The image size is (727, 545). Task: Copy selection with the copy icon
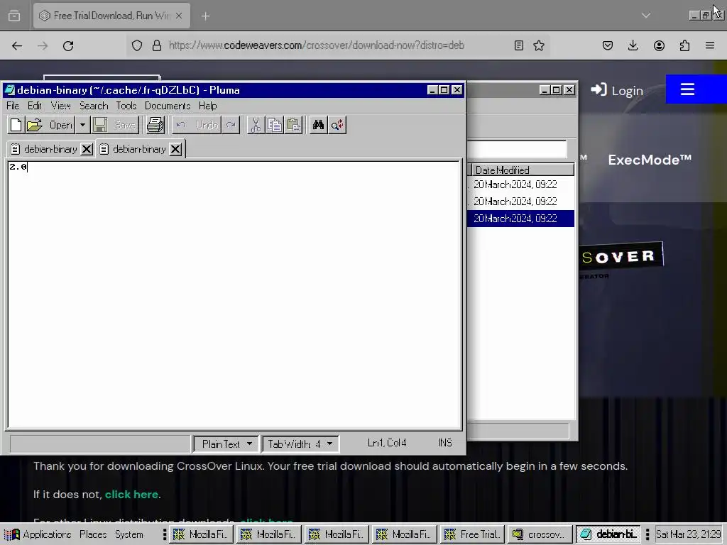[274, 125]
